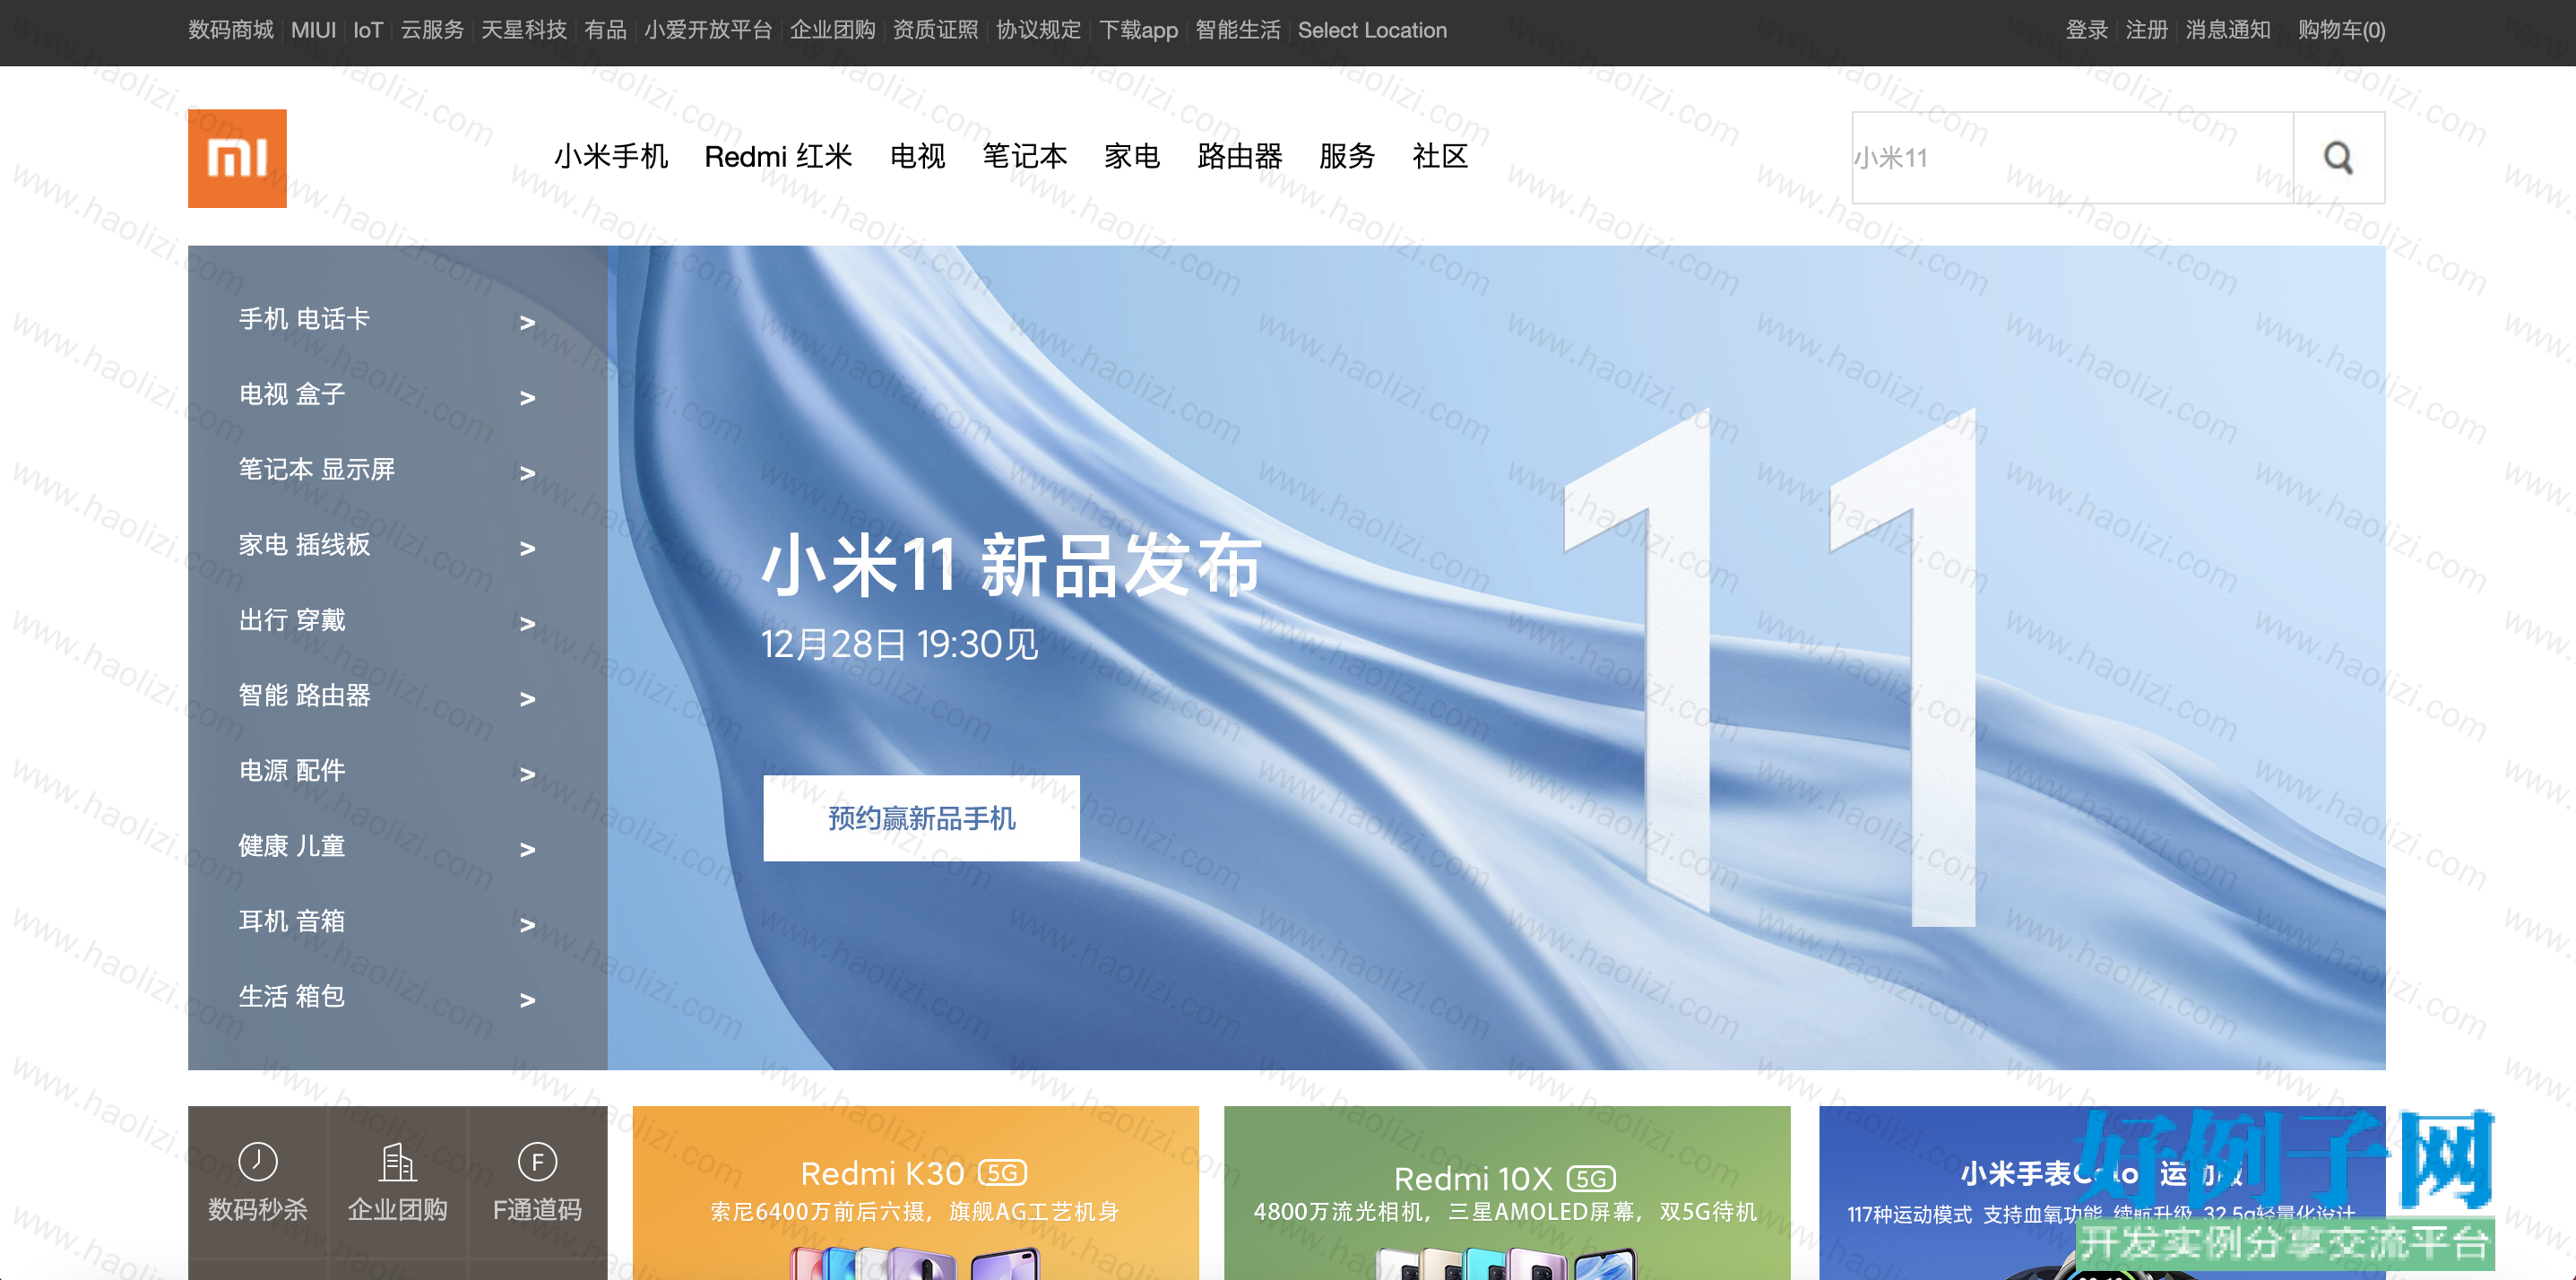Open the 家电 nav menu

pos(1132,156)
